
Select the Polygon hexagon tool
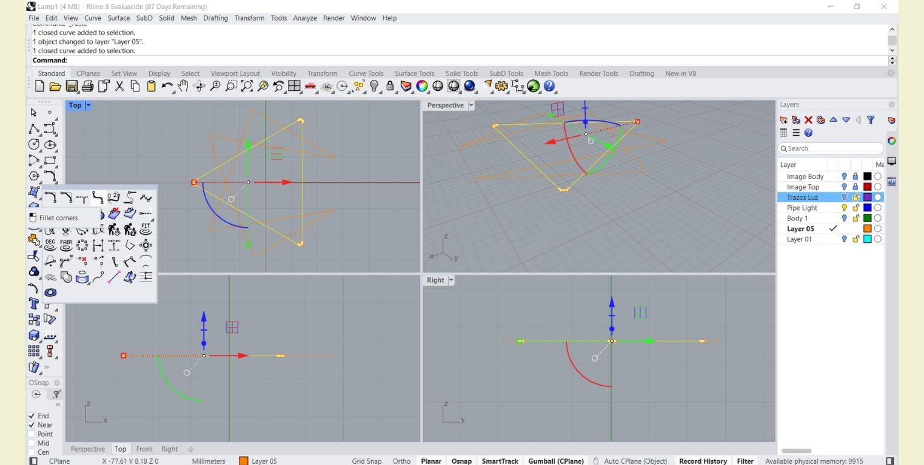[34, 176]
